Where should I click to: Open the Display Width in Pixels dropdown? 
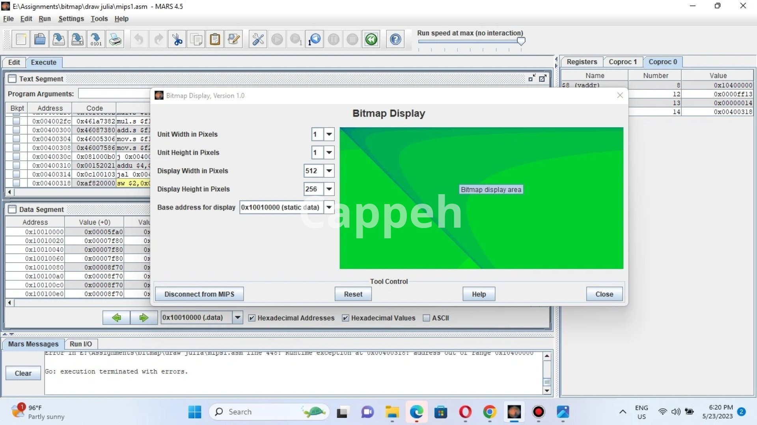tap(329, 171)
